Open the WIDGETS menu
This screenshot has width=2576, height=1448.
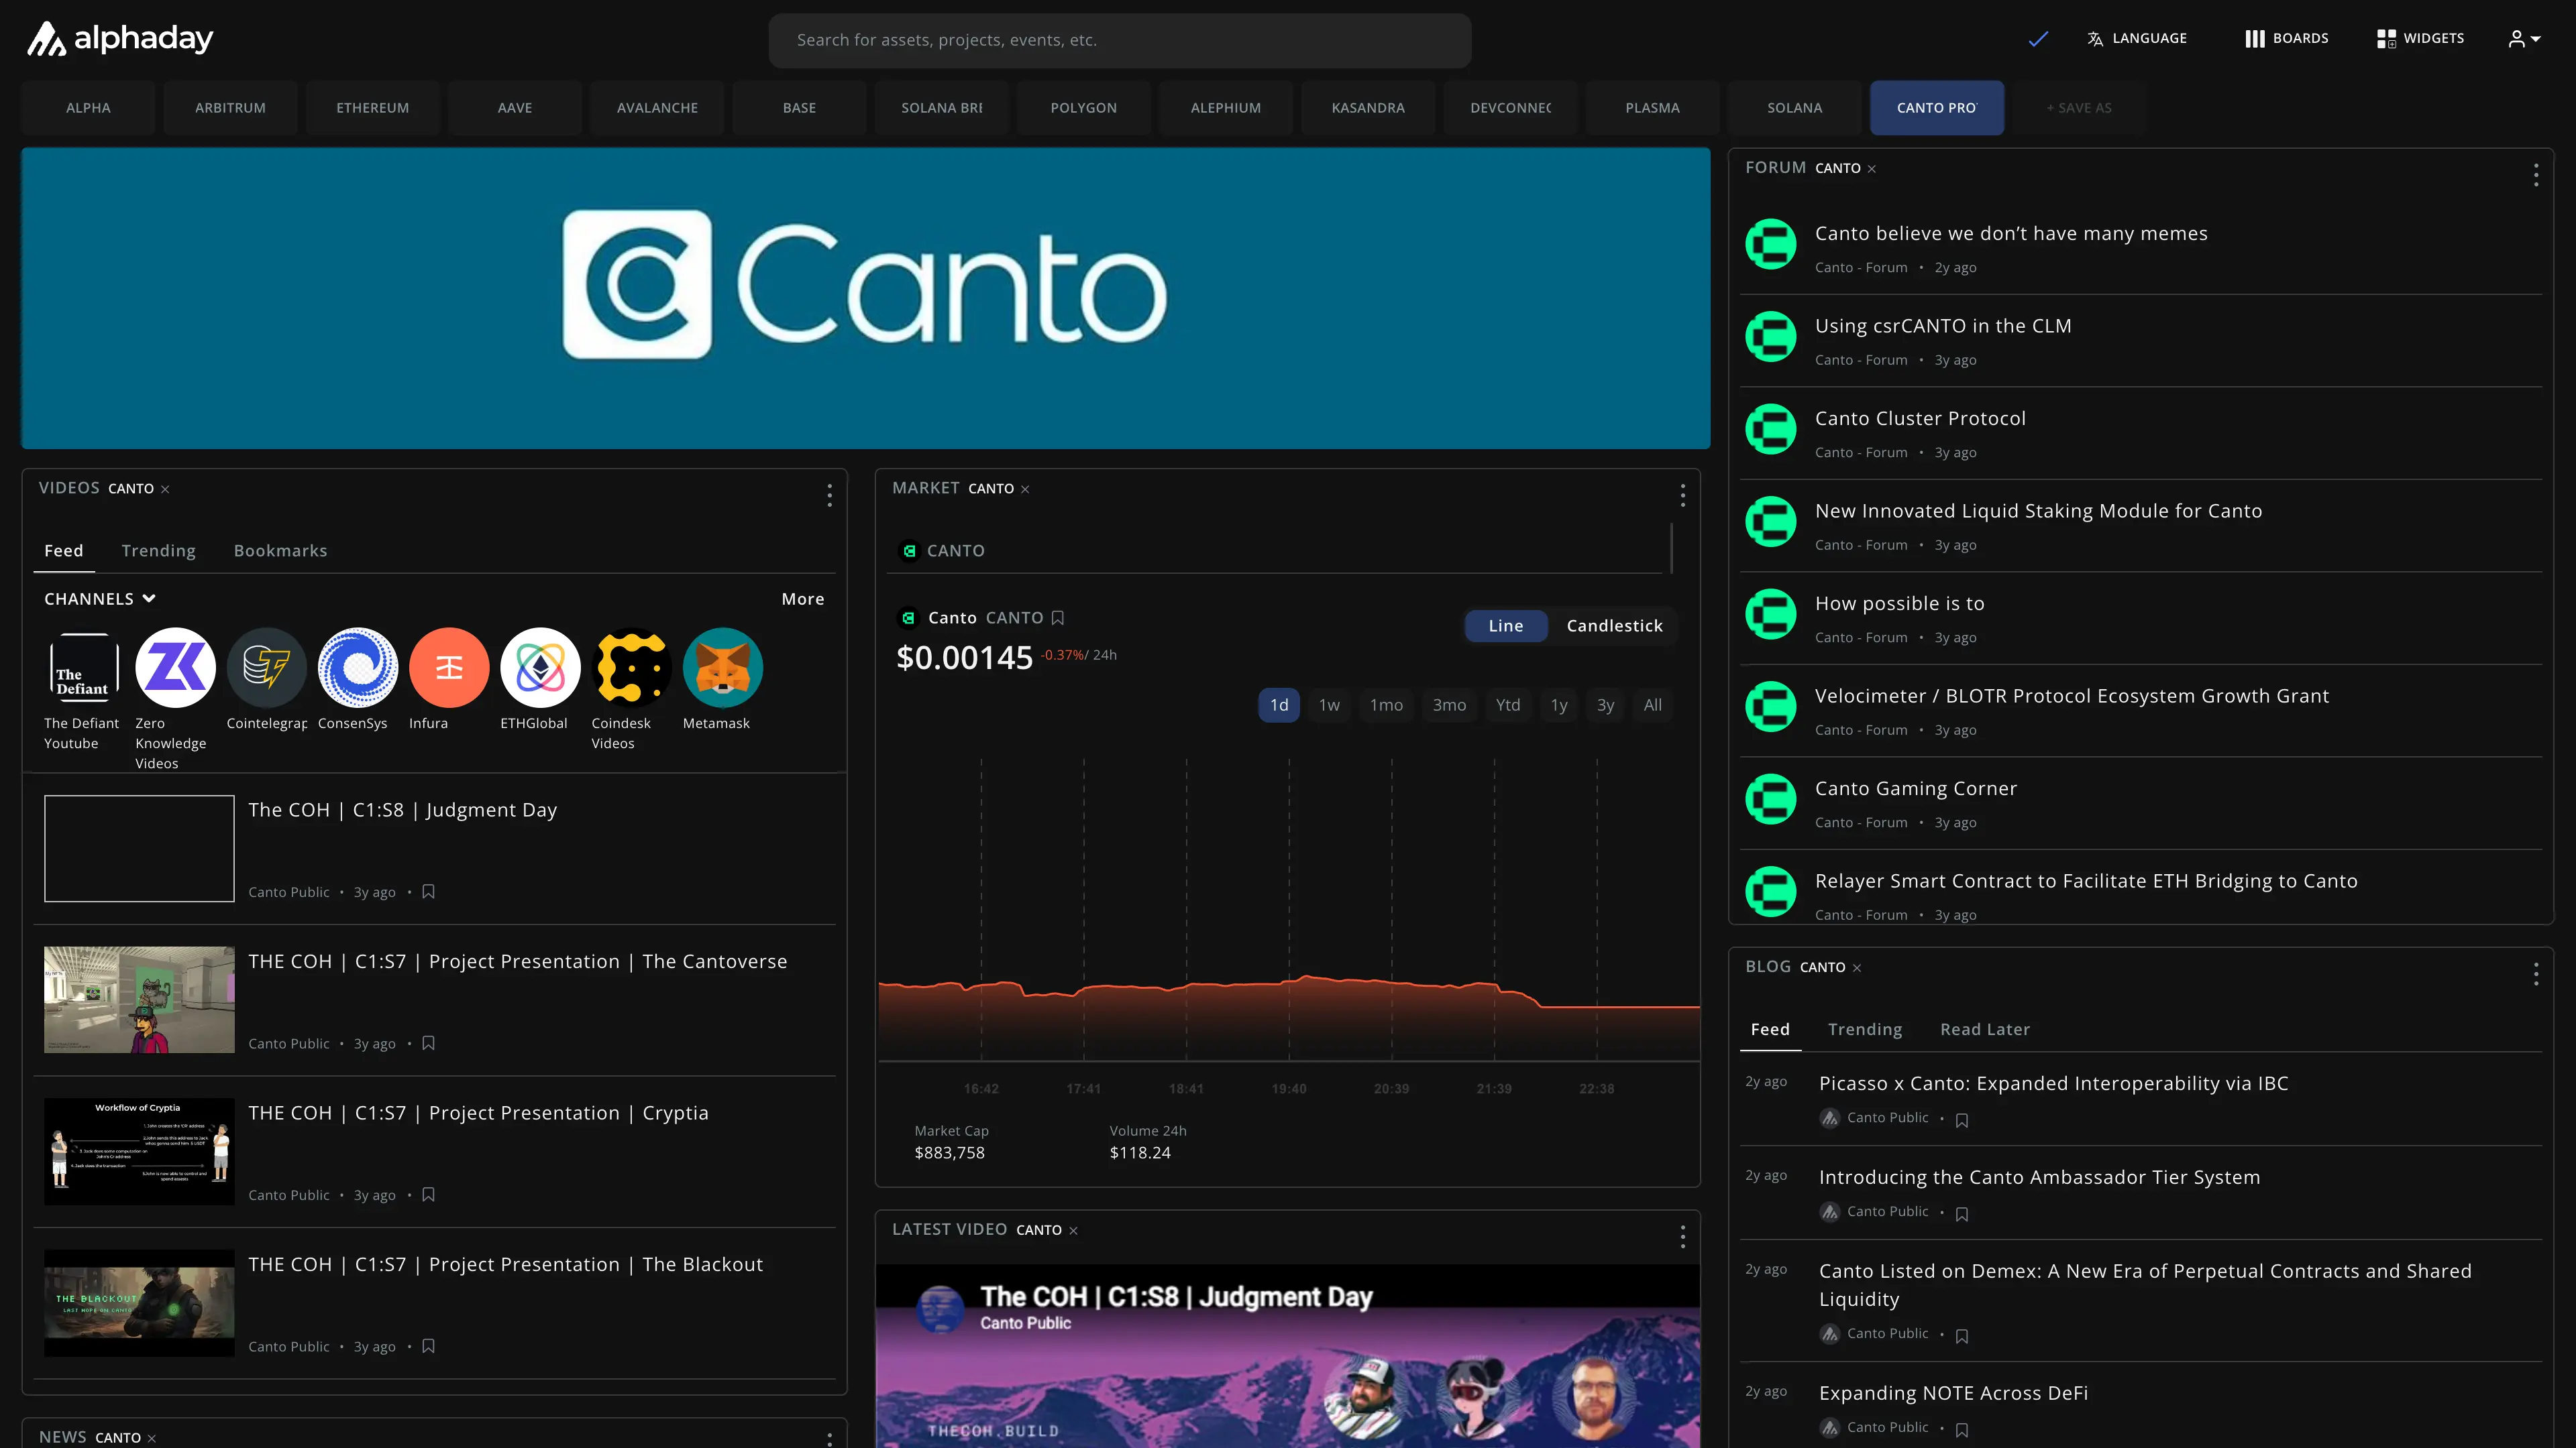coord(2421,39)
